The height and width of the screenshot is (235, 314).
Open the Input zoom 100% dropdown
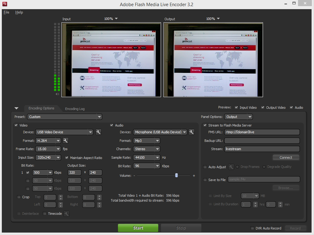(x=111, y=19)
